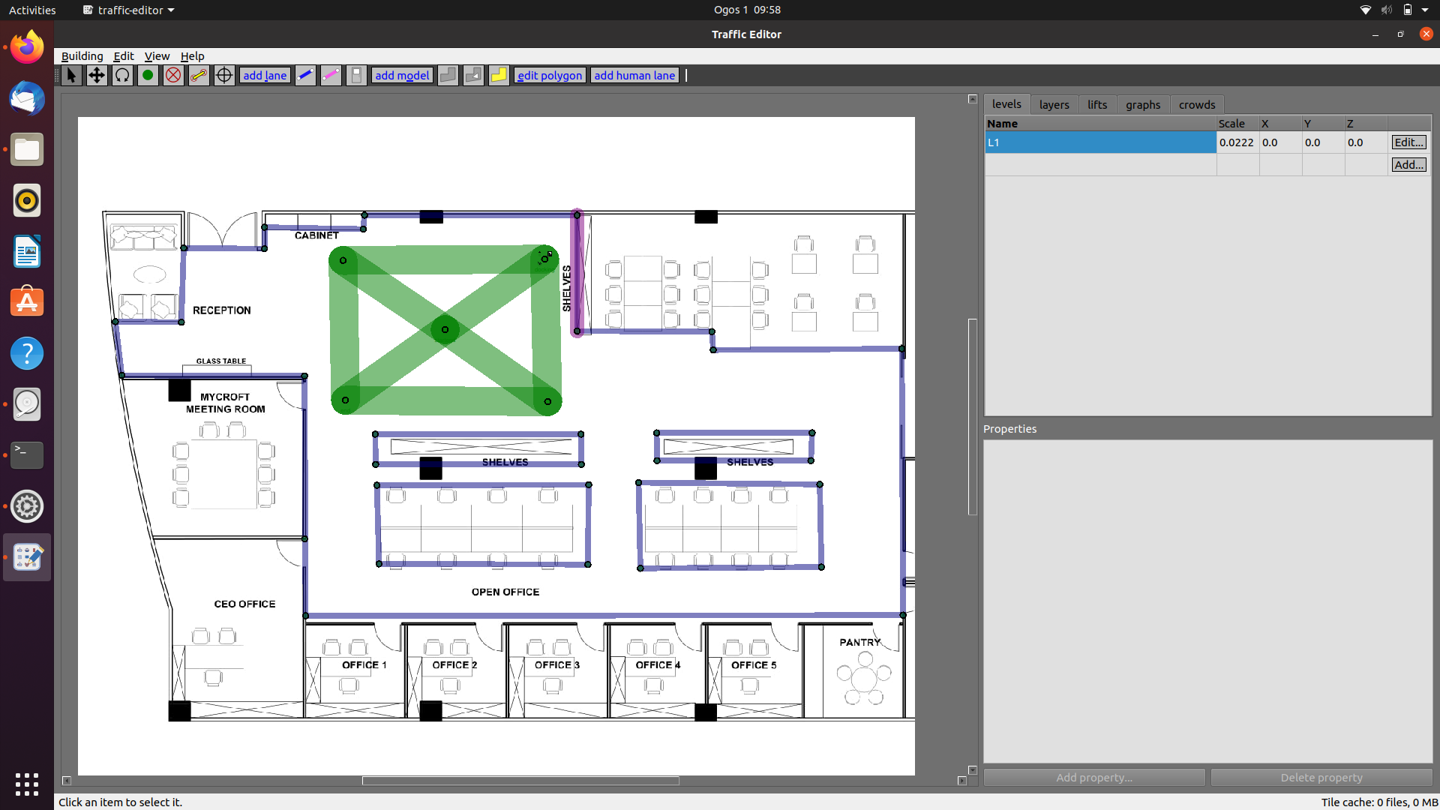
Task: Open the View menu
Action: 157,56
